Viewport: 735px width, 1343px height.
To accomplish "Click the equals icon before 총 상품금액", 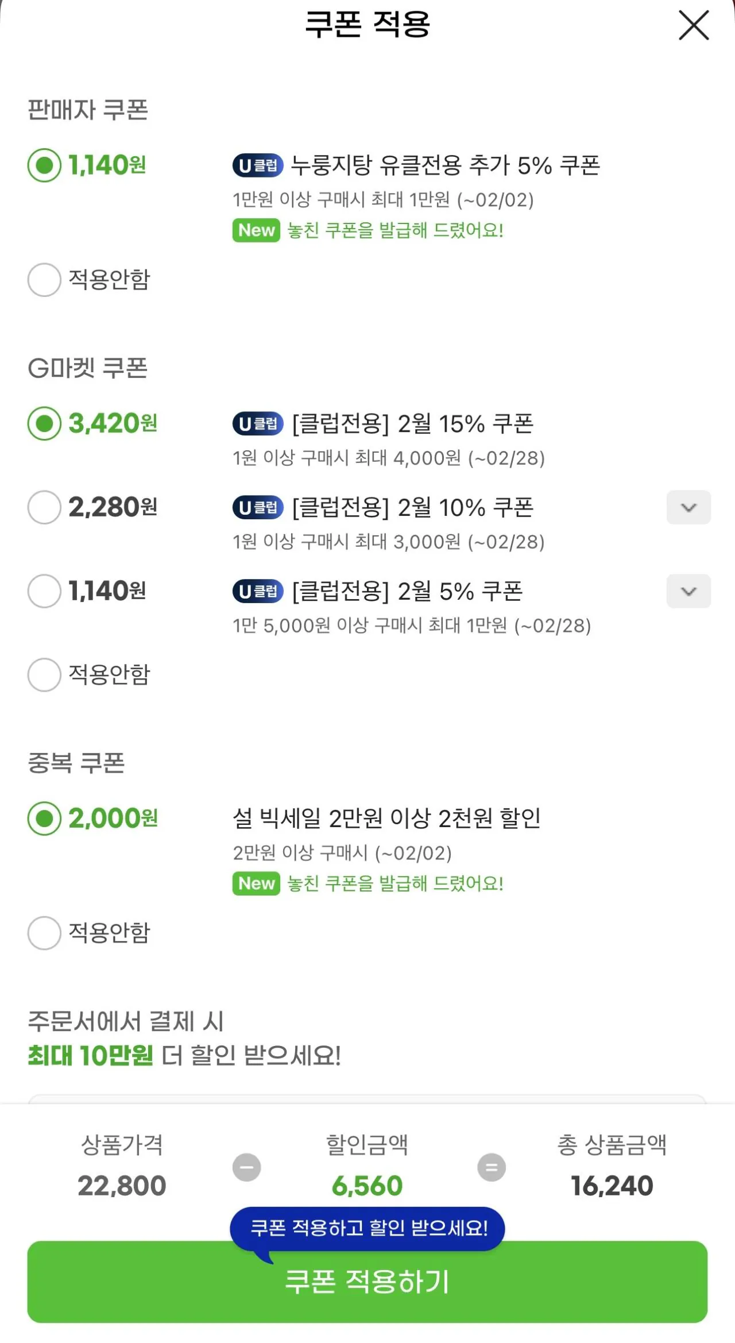I will click(x=492, y=1167).
